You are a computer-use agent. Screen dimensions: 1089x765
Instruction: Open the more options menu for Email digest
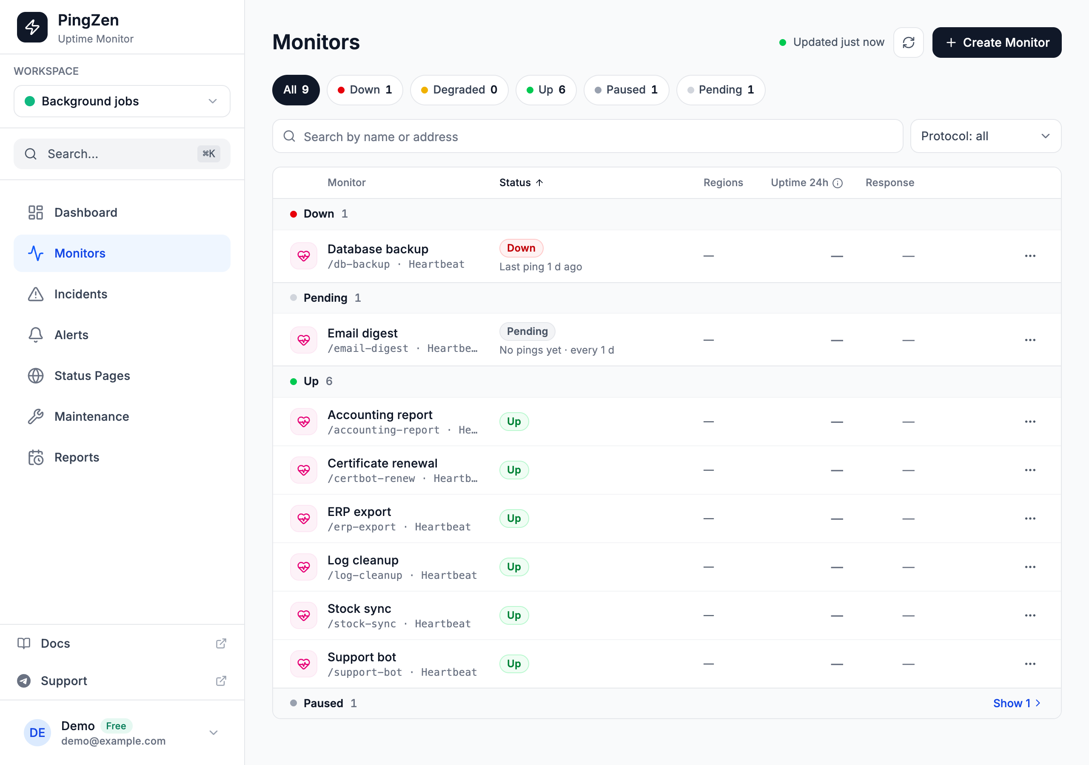click(x=1030, y=340)
